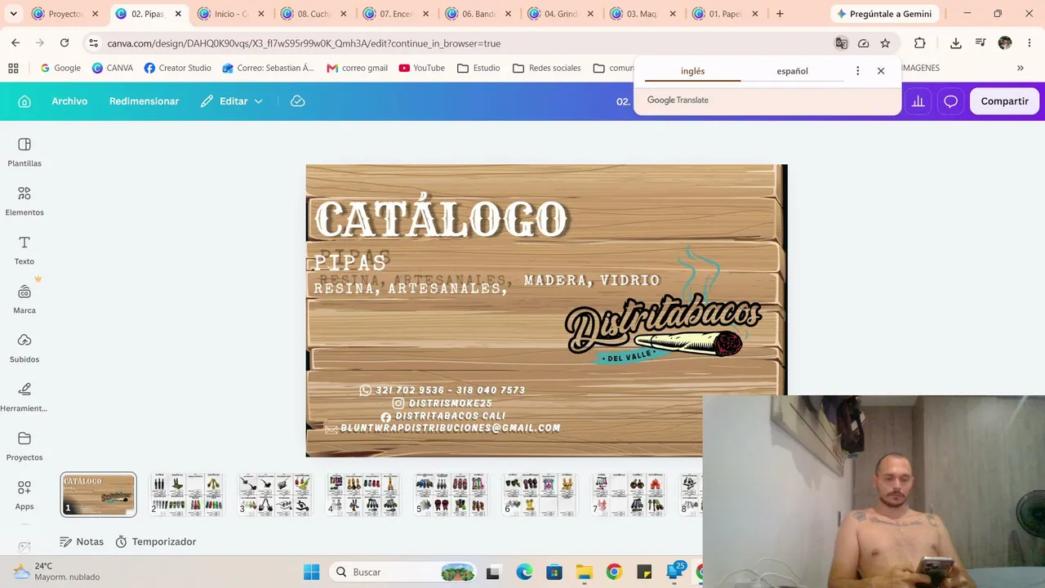Image resolution: width=1045 pixels, height=588 pixels.
Task: Open the Texto tool panel
Action: [x=24, y=250]
